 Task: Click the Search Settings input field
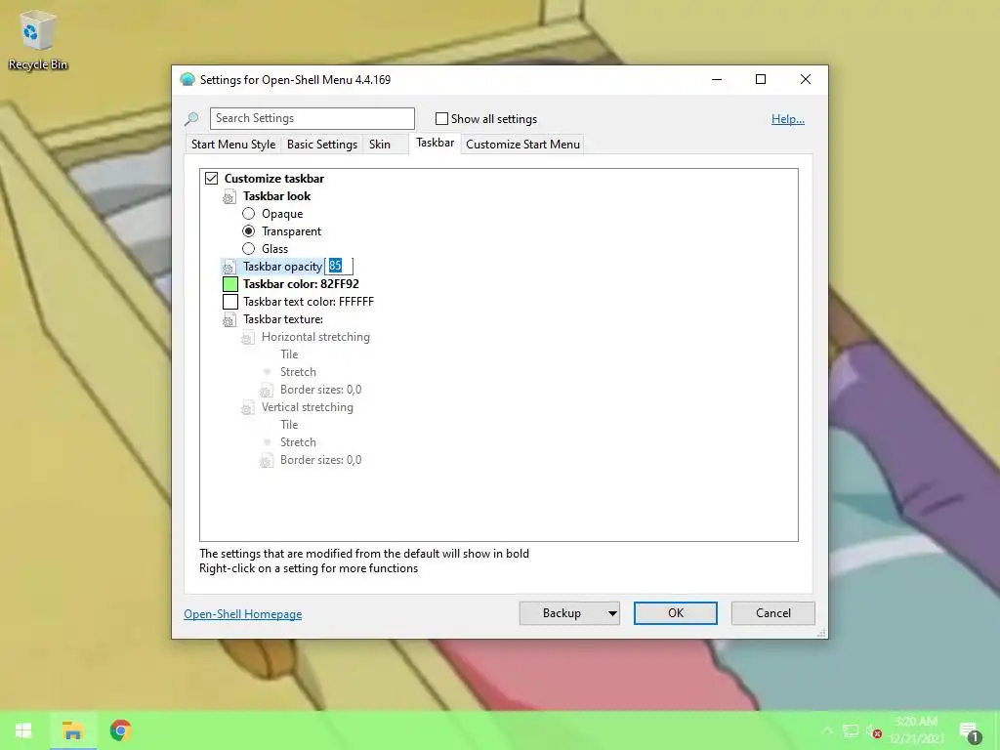tap(312, 118)
